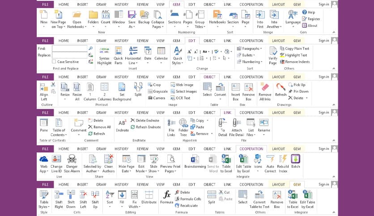Viewport: 374px width, 216px height.
Task: Click Remove All in Comment group
Action: click(99, 127)
